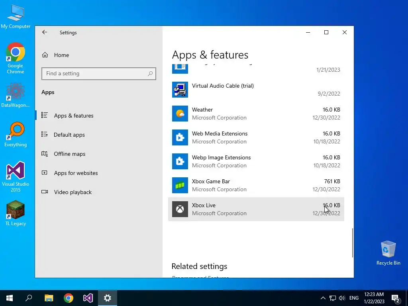Select Webp Image Extensions entry
Screen dimensions: 408x306
point(256,161)
